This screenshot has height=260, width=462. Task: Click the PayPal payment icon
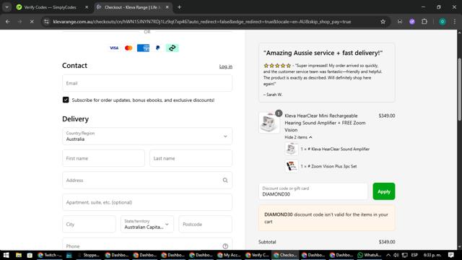click(157, 48)
